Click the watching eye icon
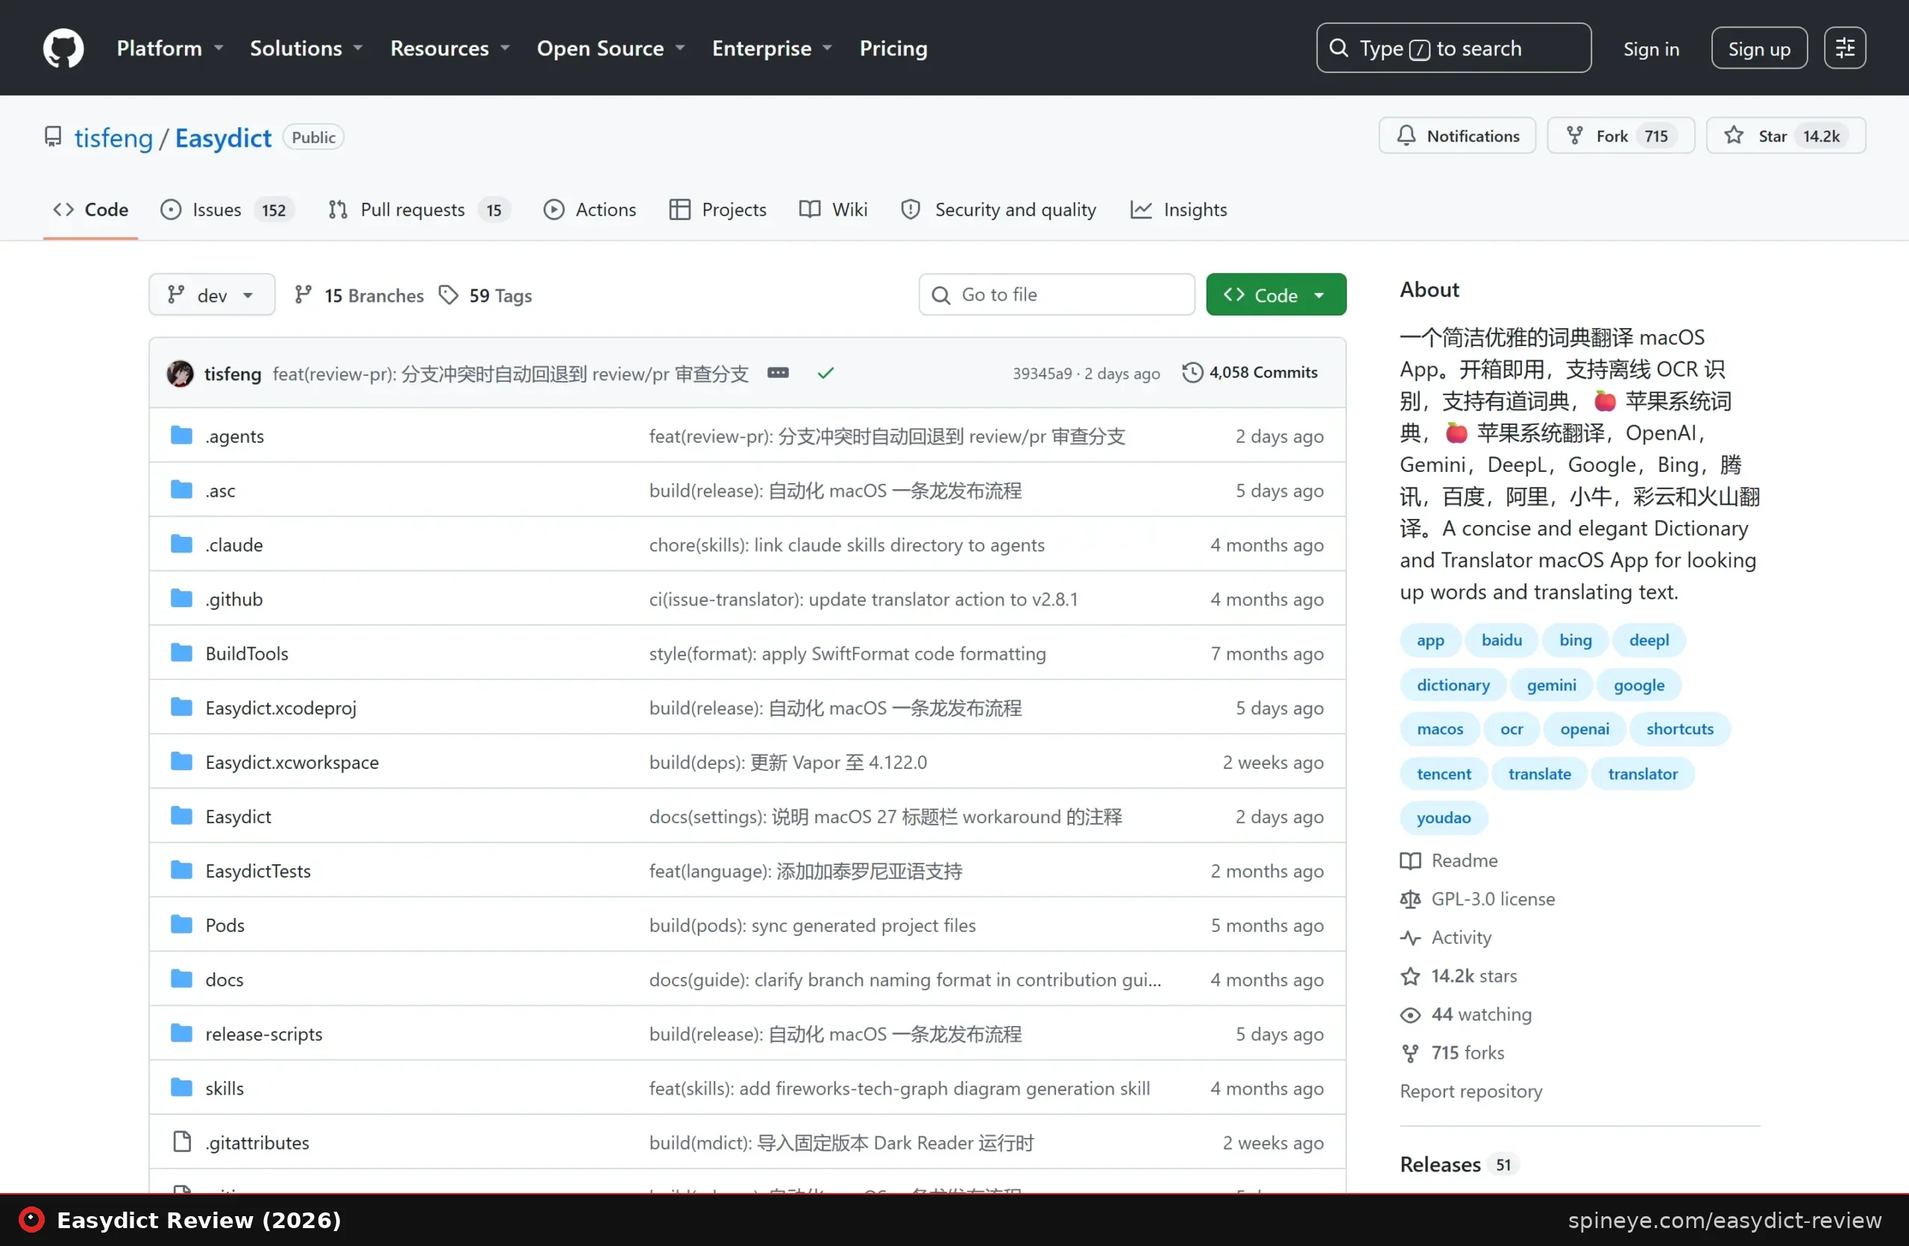1909x1246 pixels. click(x=1409, y=1014)
